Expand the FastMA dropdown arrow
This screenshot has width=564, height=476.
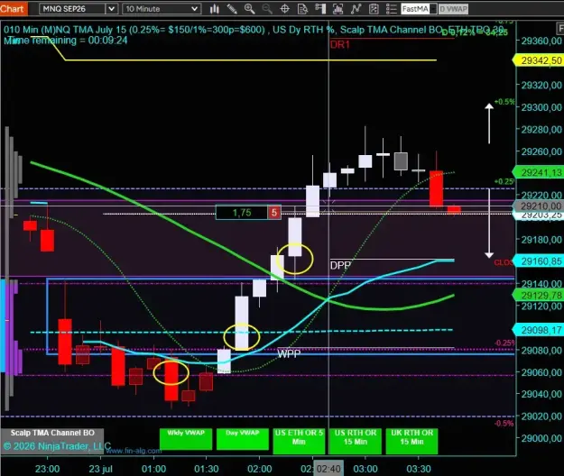433,9
